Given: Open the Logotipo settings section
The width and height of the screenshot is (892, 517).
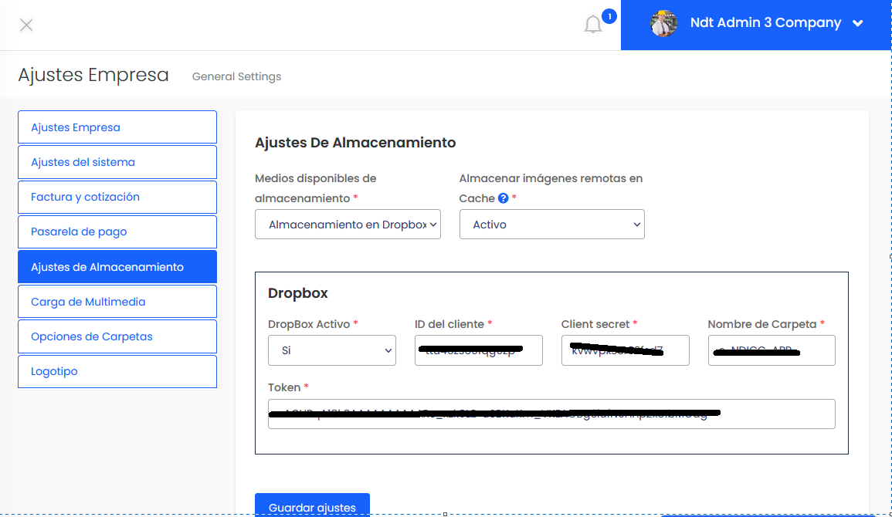Looking at the screenshot, I should coord(117,371).
